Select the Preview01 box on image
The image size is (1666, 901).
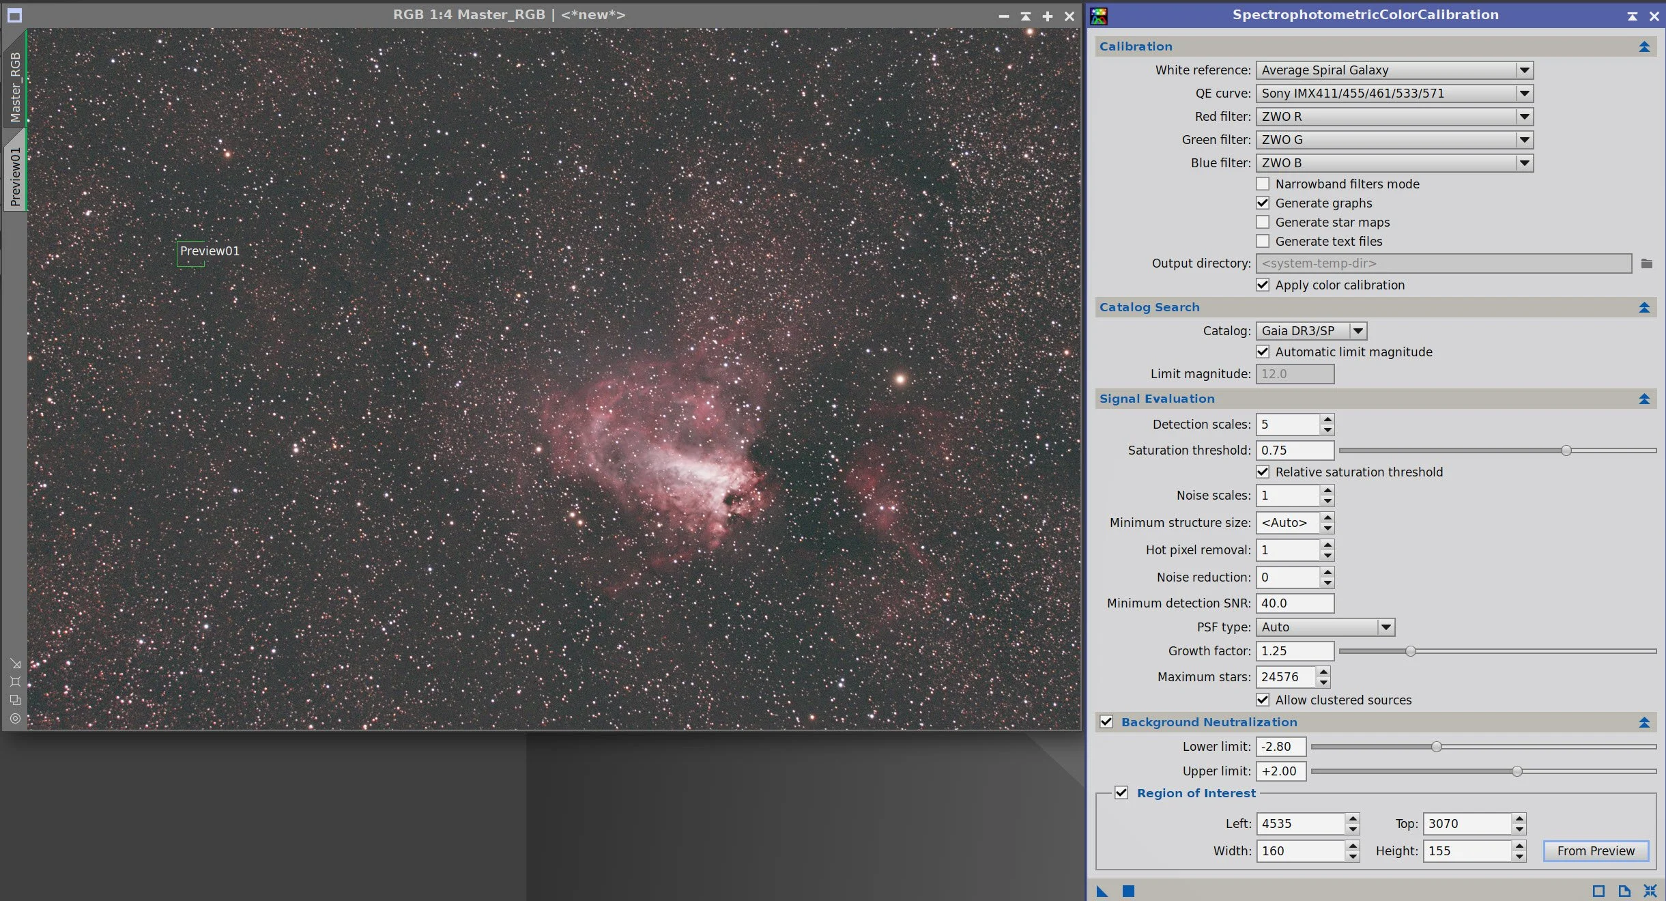(190, 253)
